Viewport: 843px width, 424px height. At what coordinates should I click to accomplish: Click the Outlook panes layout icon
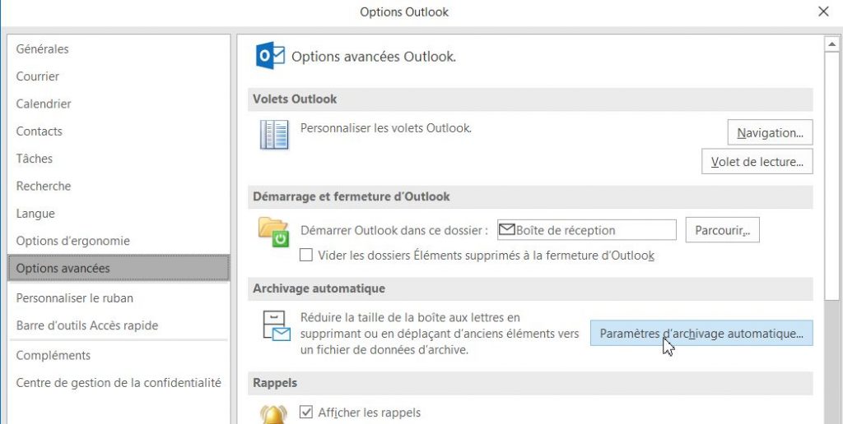[x=274, y=135]
